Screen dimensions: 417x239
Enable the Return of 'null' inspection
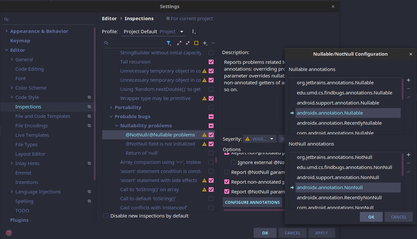click(211, 153)
